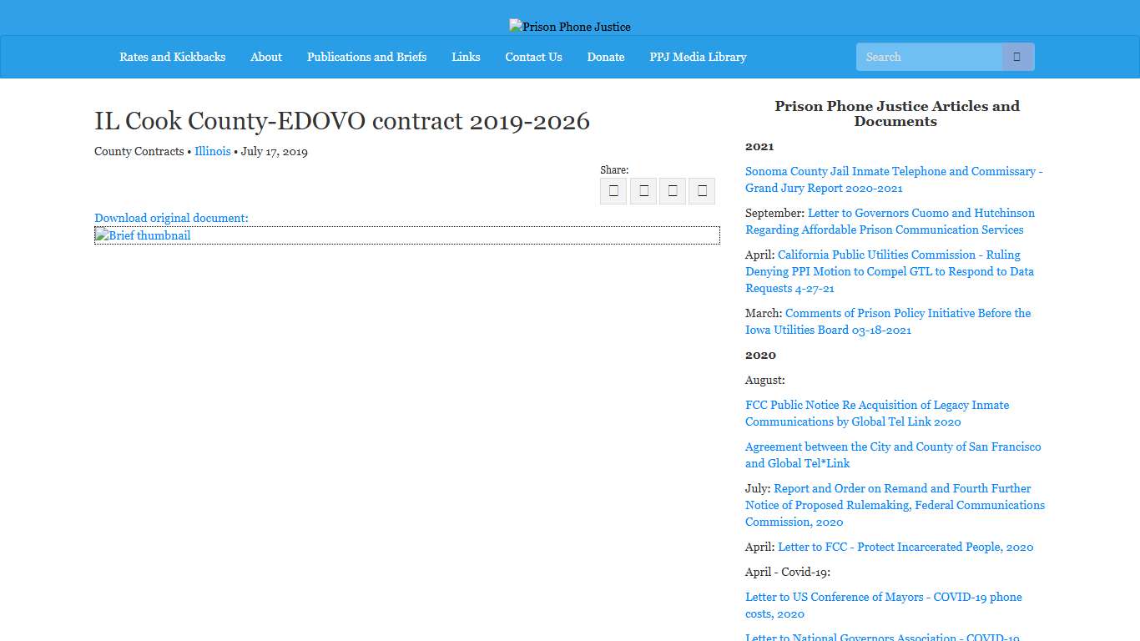Click the Prison Phone Justice logo
The height and width of the screenshot is (641, 1140).
point(569,26)
